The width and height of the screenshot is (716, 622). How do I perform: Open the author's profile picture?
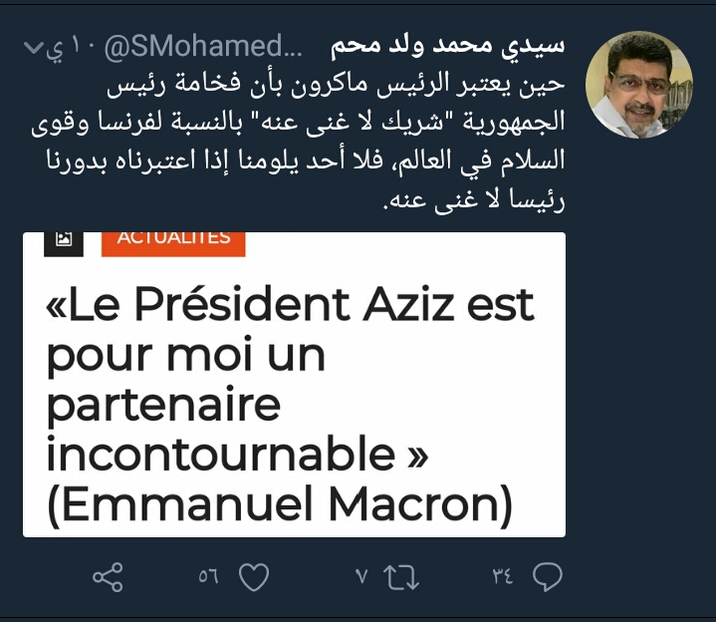tap(639, 85)
